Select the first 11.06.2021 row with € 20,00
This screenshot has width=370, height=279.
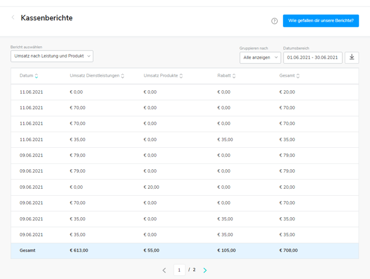click(184, 92)
